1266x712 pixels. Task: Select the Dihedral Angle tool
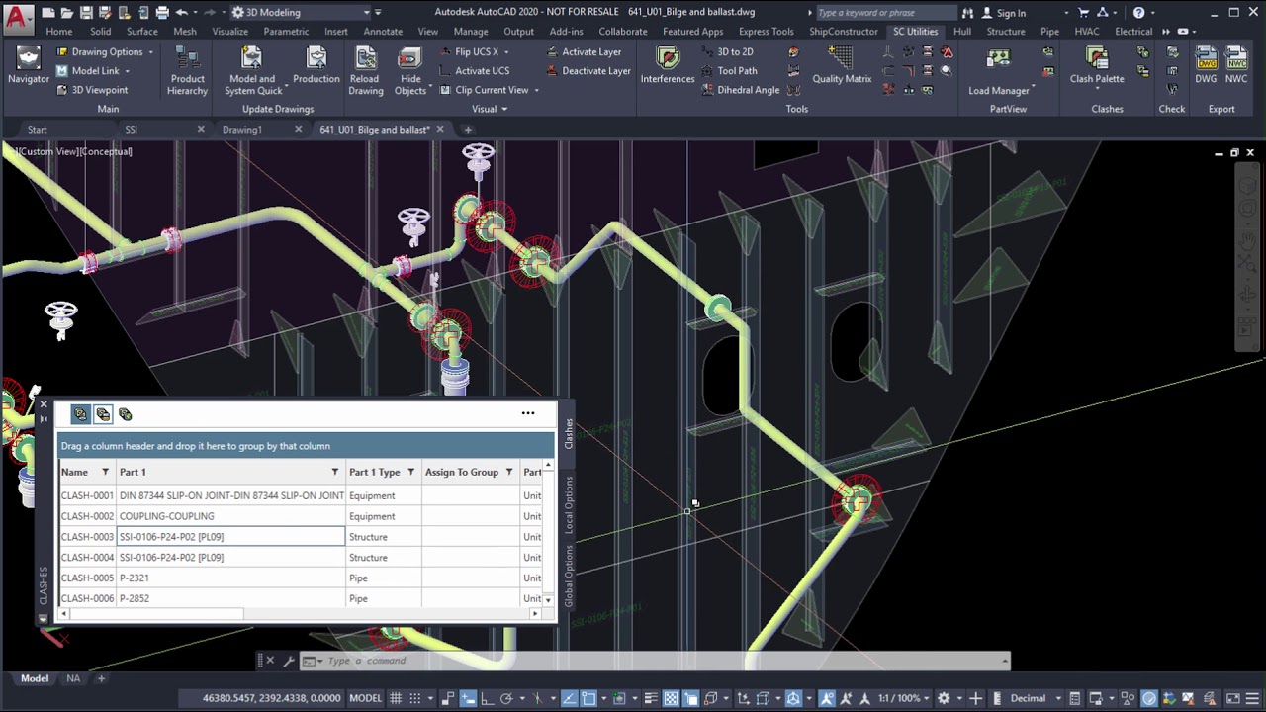coord(741,90)
